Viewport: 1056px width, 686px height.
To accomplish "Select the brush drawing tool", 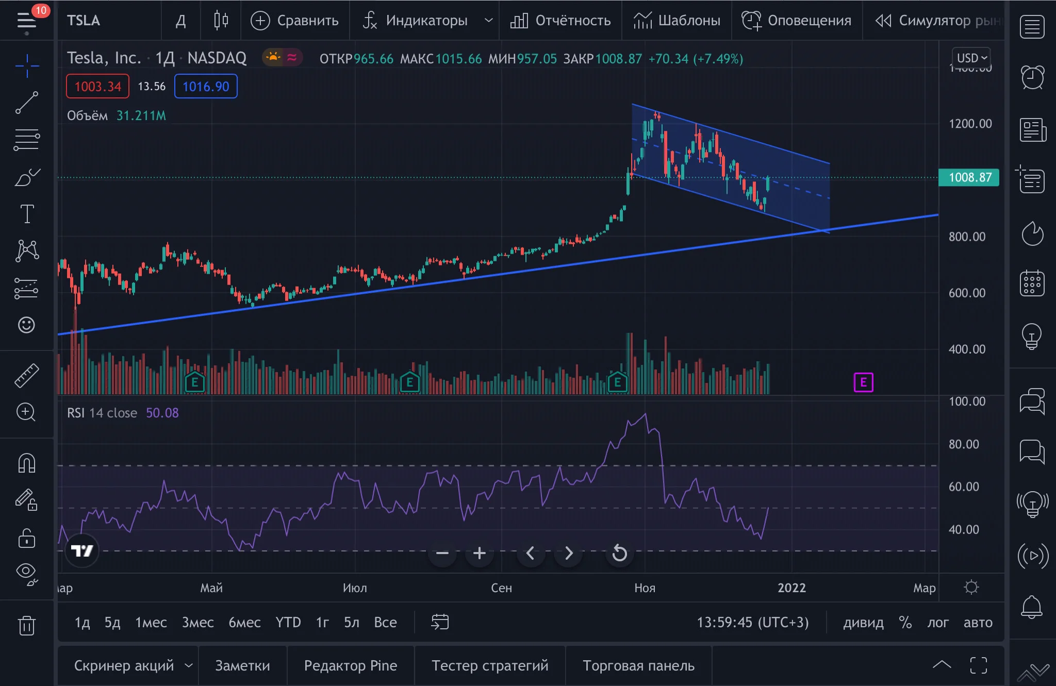I will click(x=27, y=177).
